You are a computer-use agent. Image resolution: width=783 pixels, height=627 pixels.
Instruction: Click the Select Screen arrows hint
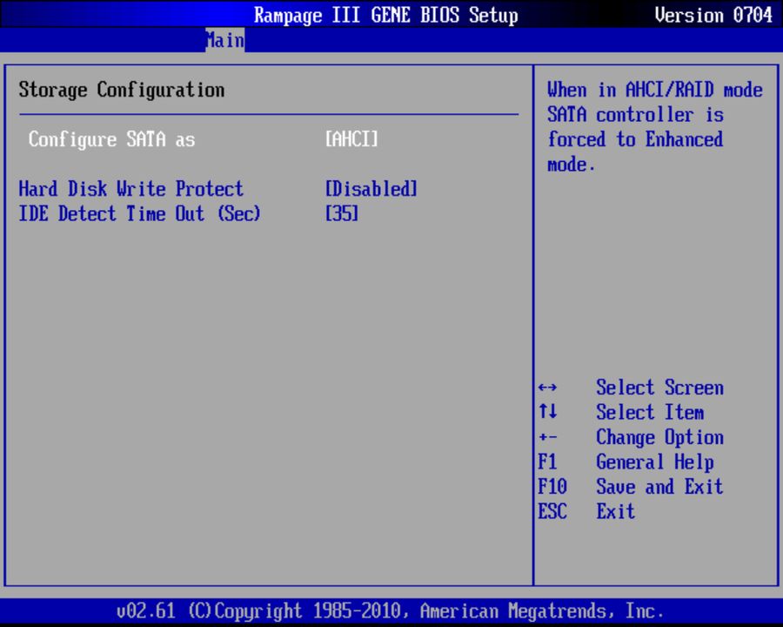pos(548,388)
